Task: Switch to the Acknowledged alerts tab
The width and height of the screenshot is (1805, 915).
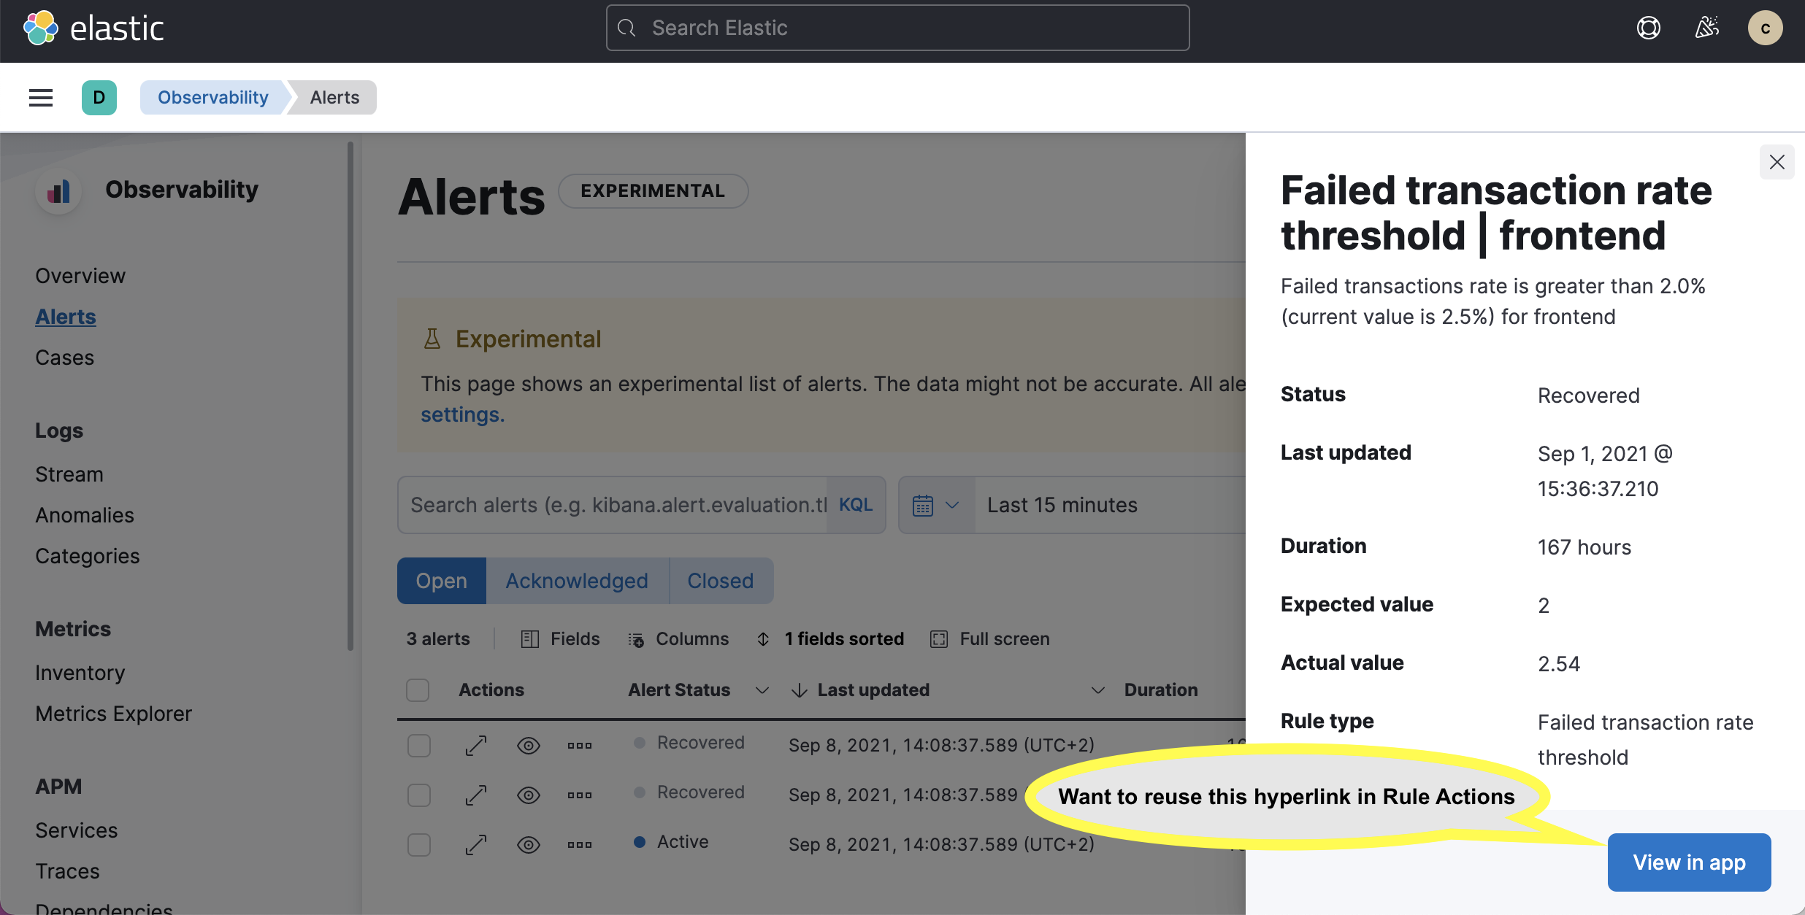Action: pos(576,580)
